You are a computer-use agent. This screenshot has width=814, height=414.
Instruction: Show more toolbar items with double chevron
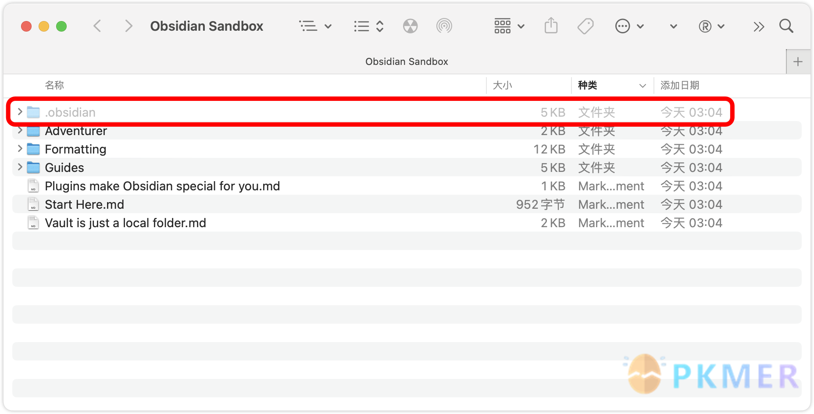click(x=759, y=27)
